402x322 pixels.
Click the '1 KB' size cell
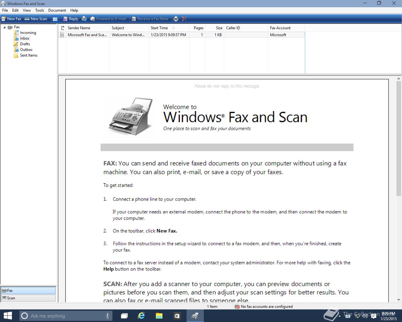(218, 35)
